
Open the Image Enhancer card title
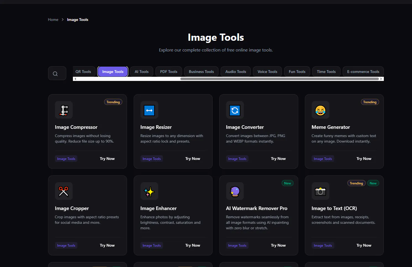pyautogui.click(x=159, y=208)
